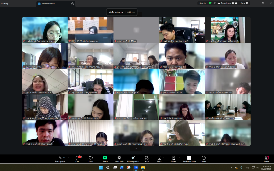Image resolution: width=274 pixels, height=171 pixels.
Task: Launch AI Companion
Action: (133, 159)
